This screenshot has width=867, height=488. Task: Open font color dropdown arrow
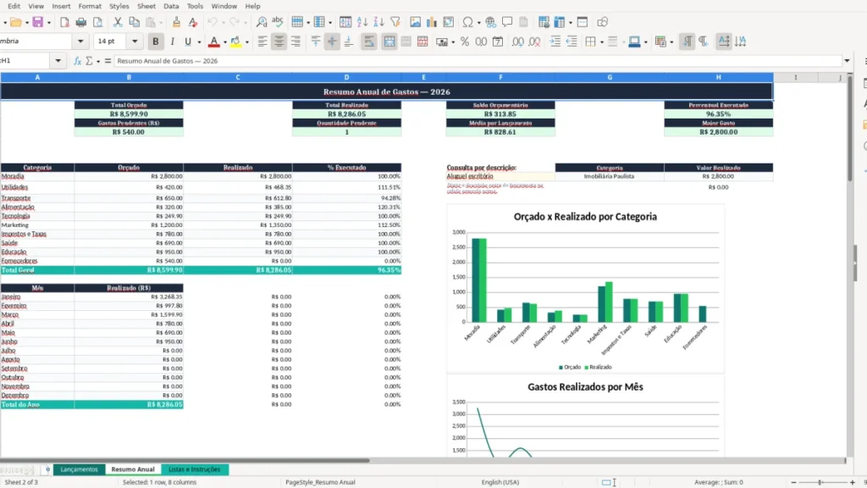pyautogui.click(x=225, y=42)
